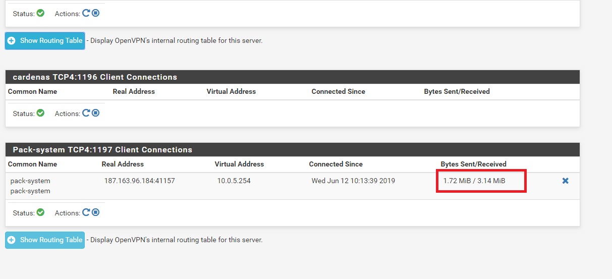Stop the Pack-system OpenVPN service
This screenshot has width=612, height=279.
[x=95, y=212]
